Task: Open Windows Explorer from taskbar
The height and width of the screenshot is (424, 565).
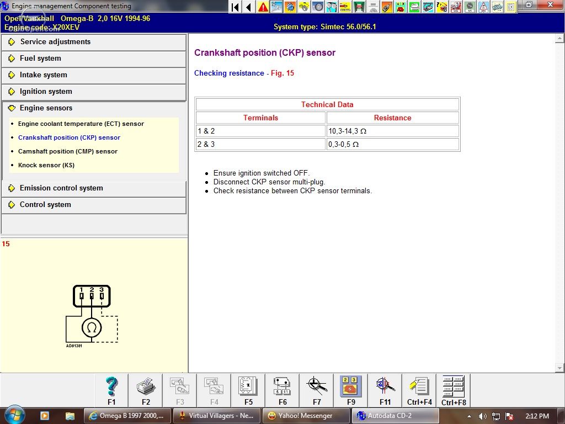Action: [x=70, y=416]
